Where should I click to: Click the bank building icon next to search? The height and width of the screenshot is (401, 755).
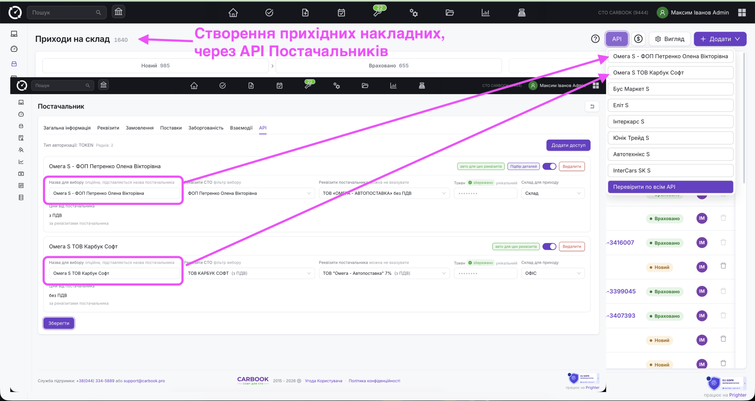(118, 12)
